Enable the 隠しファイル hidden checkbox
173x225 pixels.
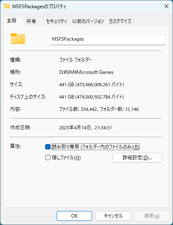point(48,158)
